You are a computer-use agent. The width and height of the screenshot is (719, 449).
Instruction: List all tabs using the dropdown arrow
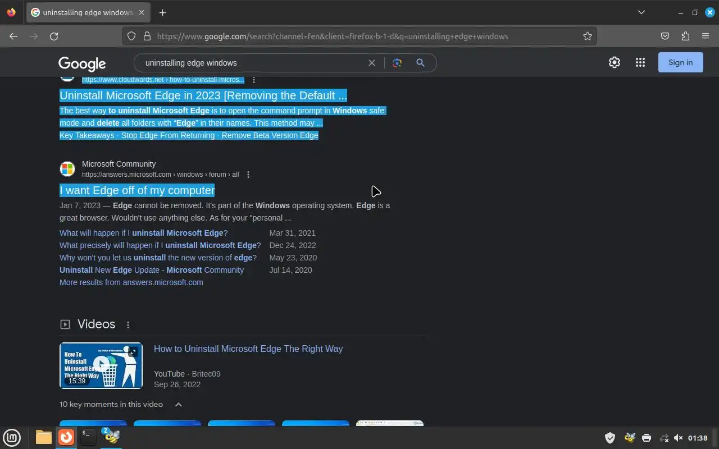point(641,12)
